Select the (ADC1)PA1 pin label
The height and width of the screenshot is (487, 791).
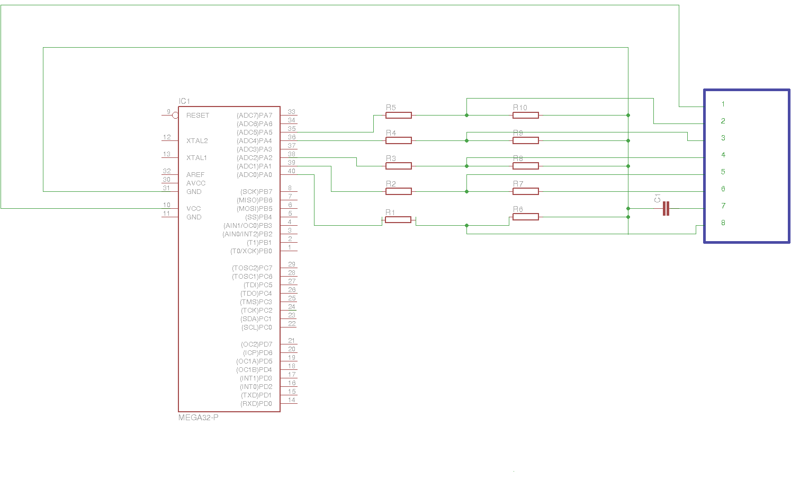tap(254, 166)
